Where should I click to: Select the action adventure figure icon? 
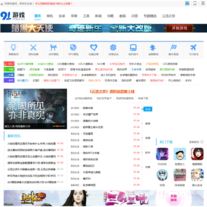[x=53, y=47]
